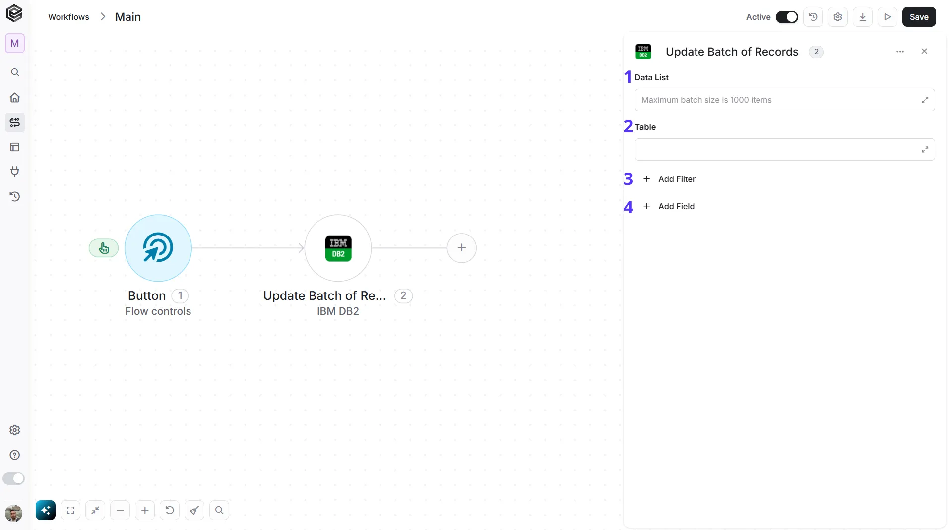Screen dimensions: 949x530
Task: Open search from the left sidebar
Action: tap(15, 73)
